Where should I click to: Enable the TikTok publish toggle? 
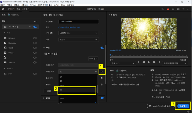pyautogui.click(x=35, y=48)
